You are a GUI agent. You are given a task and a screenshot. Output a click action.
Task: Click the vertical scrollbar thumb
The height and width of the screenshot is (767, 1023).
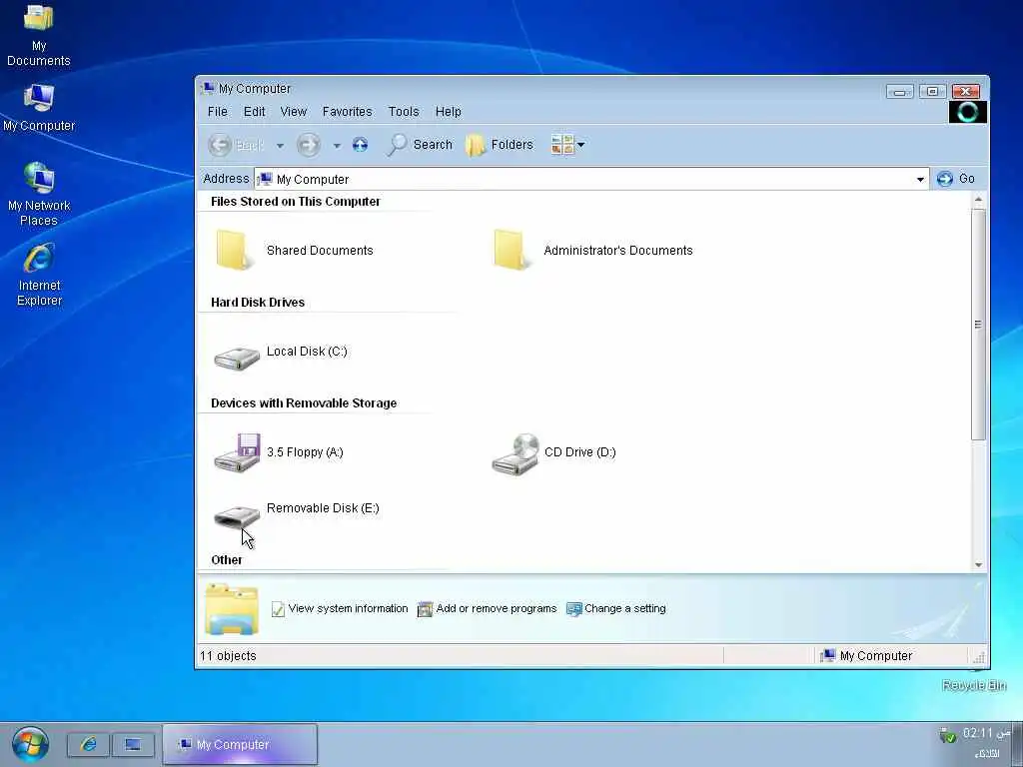click(978, 325)
